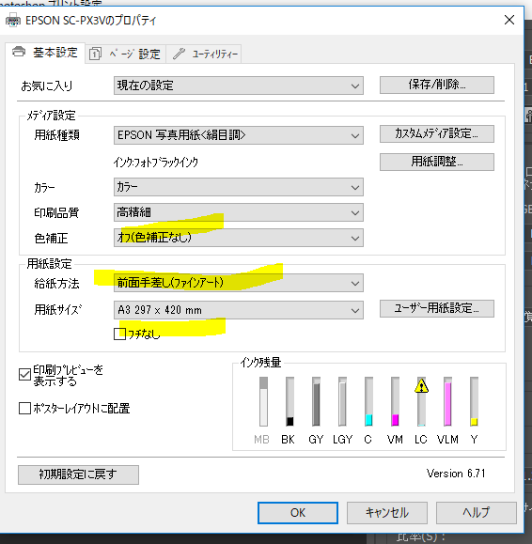Open the 給紙方法 dropdown
The width and height of the screenshot is (532, 544).
click(x=239, y=283)
